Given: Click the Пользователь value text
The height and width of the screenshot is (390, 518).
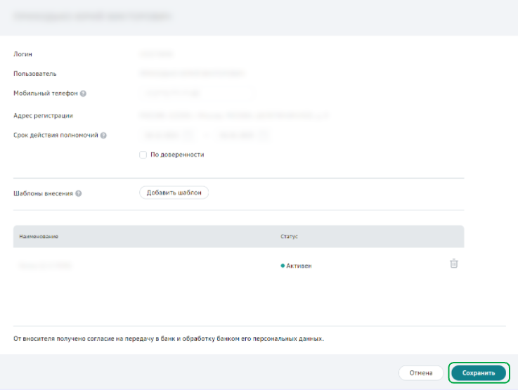Looking at the screenshot, I should [x=192, y=73].
